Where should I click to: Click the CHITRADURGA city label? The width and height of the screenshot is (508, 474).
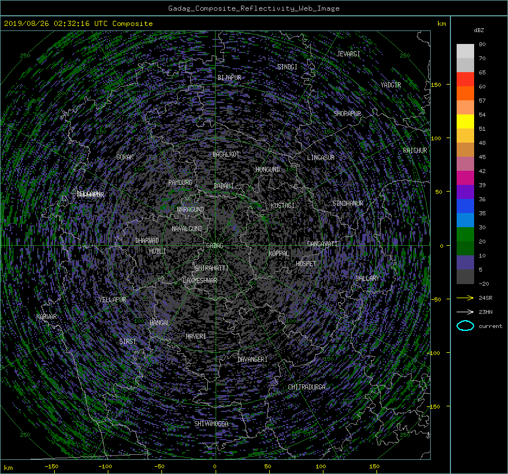pos(307,387)
